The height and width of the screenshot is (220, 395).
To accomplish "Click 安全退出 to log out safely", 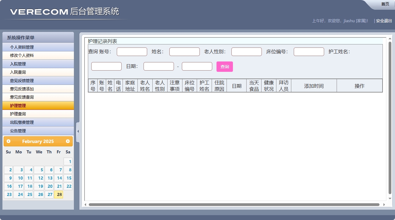I will pyautogui.click(x=383, y=21).
